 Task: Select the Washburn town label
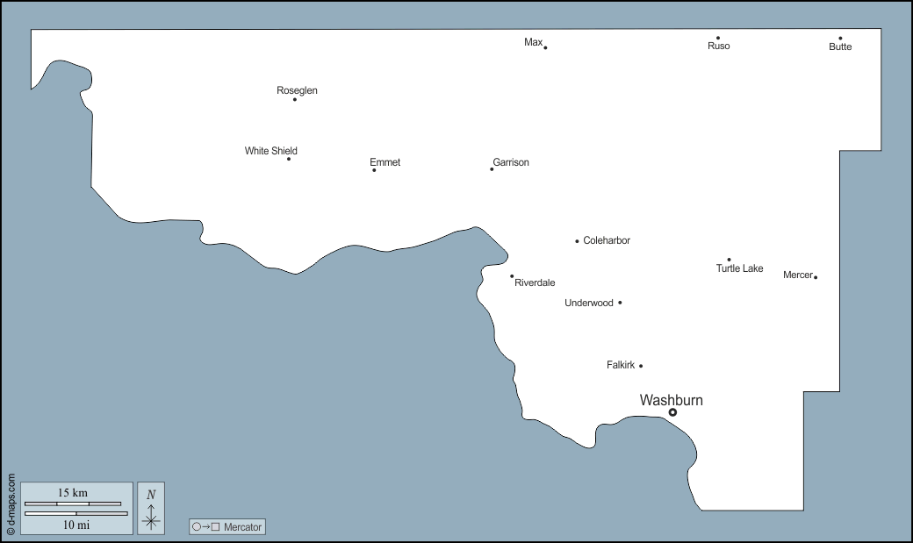(x=671, y=400)
